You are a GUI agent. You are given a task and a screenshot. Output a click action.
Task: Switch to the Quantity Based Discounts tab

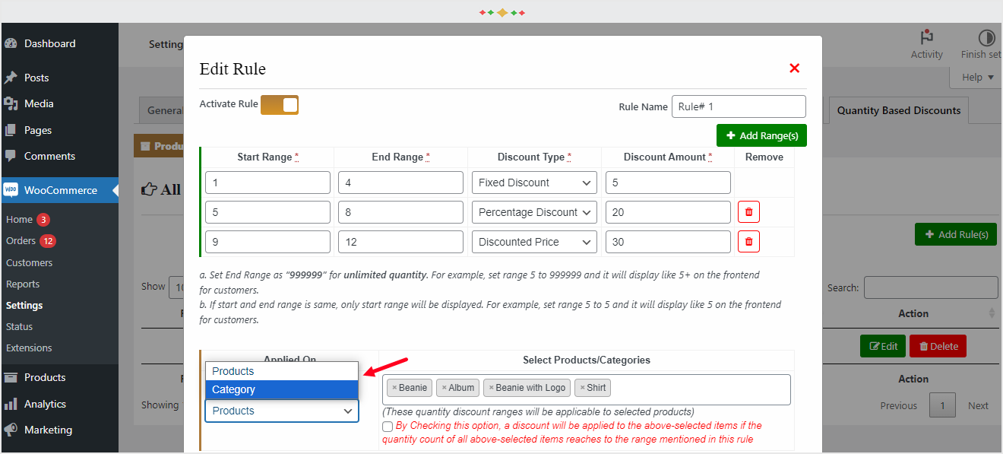click(x=898, y=110)
